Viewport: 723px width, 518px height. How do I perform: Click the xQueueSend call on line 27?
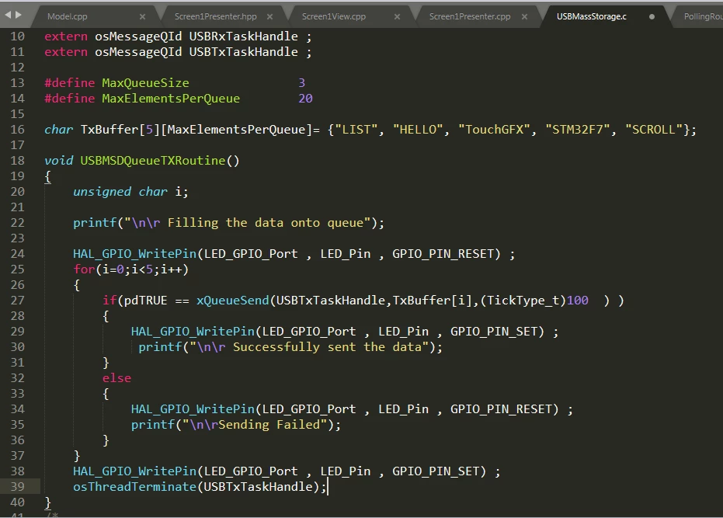pyautogui.click(x=232, y=301)
